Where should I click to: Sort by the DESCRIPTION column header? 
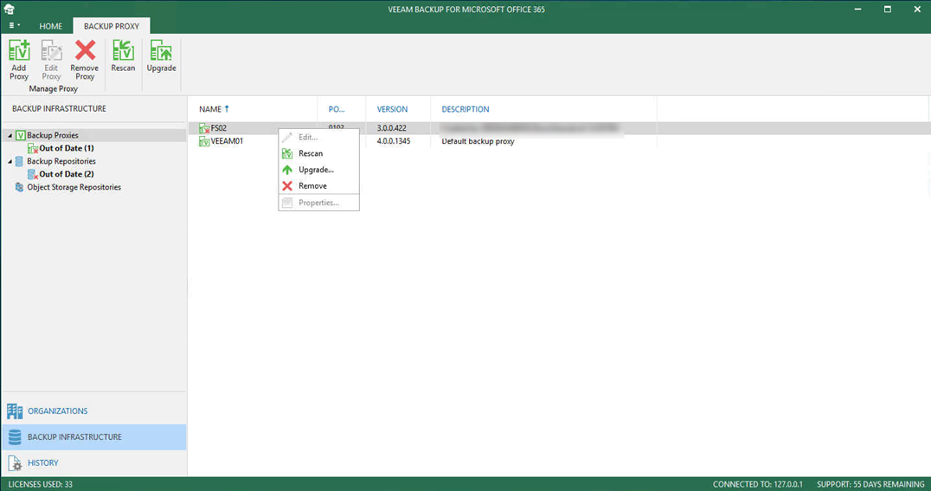pos(465,109)
